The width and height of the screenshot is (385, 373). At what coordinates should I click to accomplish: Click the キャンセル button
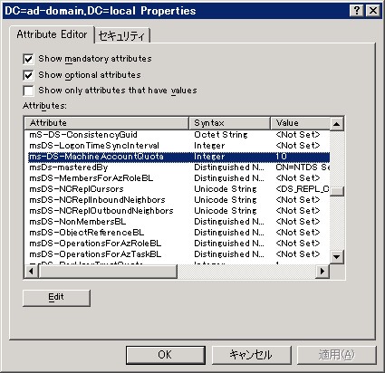click(252, 355)
